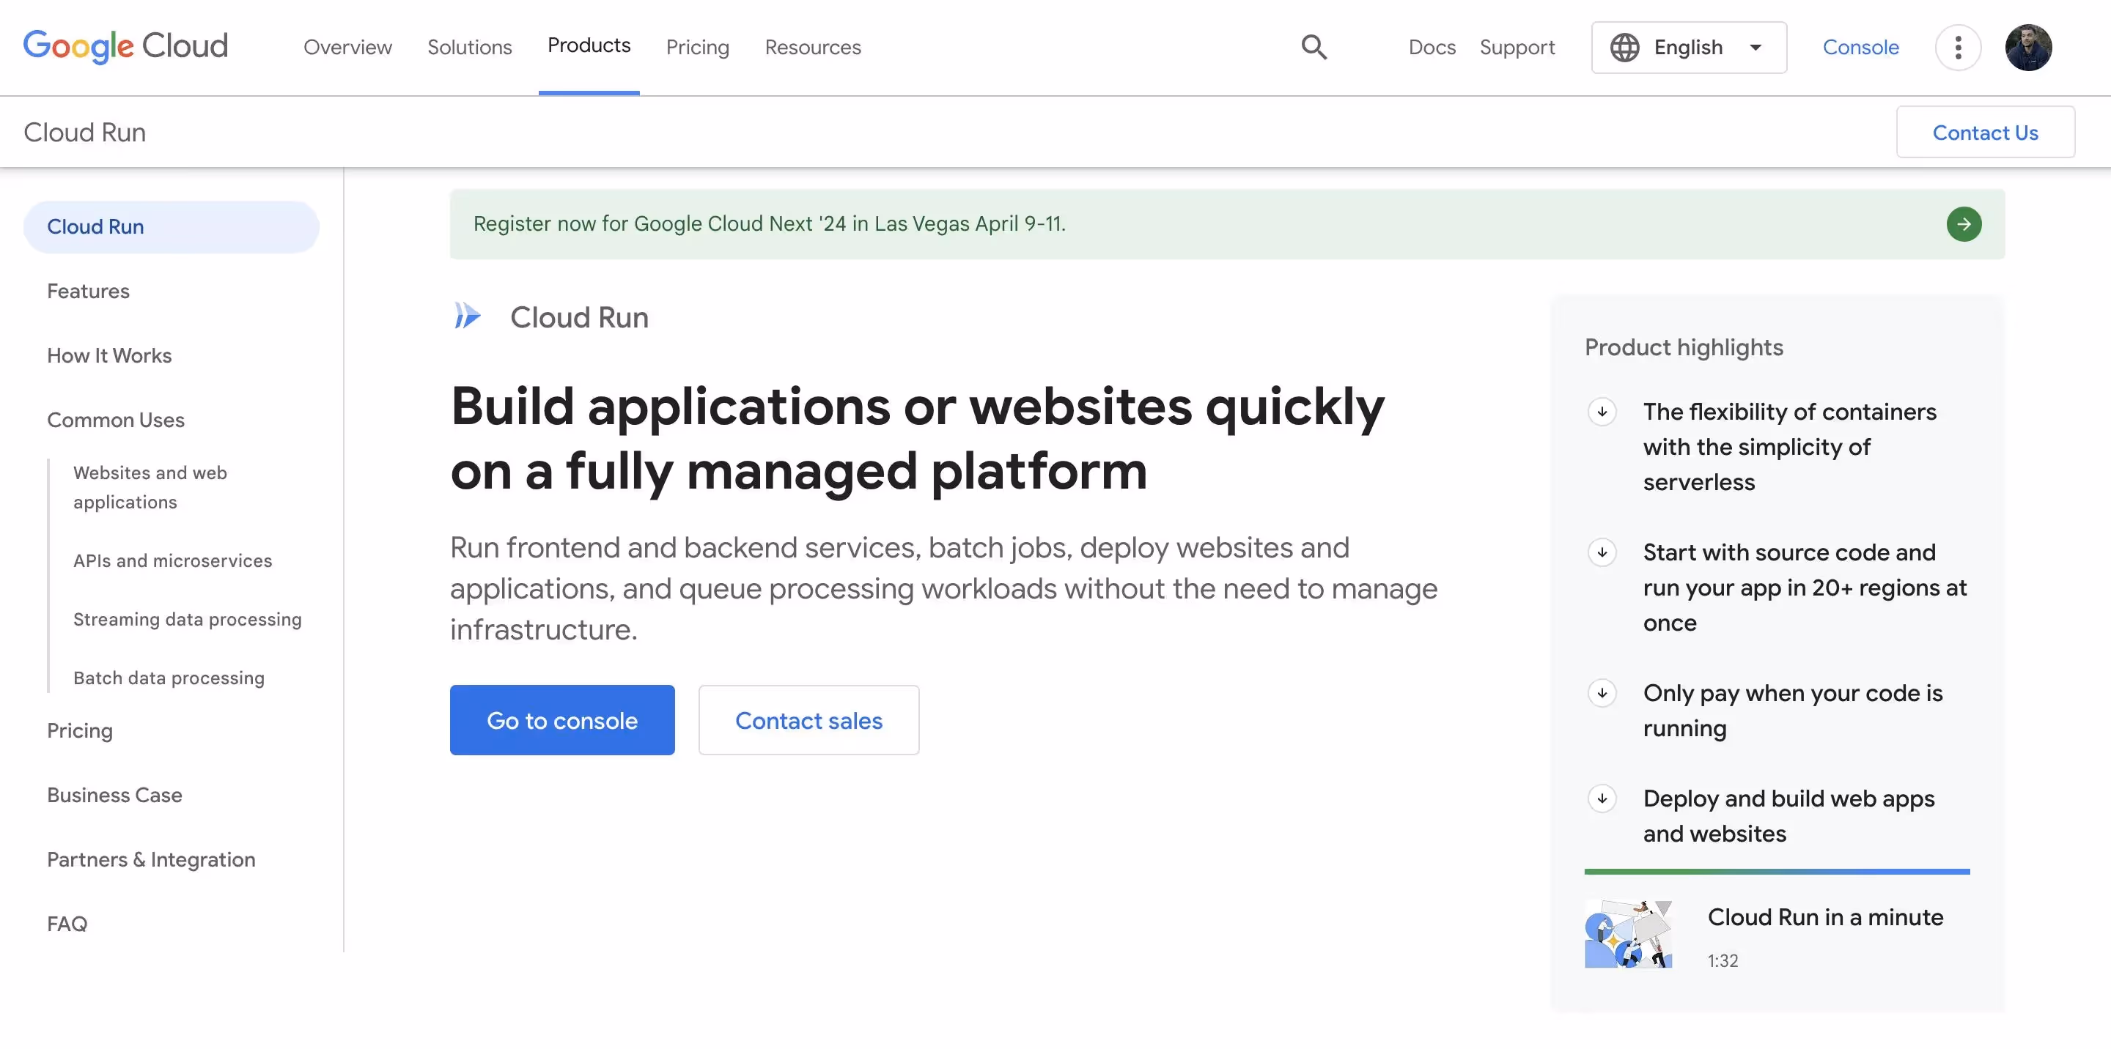The width and height of the screenshot is (2111, 1049).
Task: Click green arrow on Cloud Next banner
Action: [1964, 224]
